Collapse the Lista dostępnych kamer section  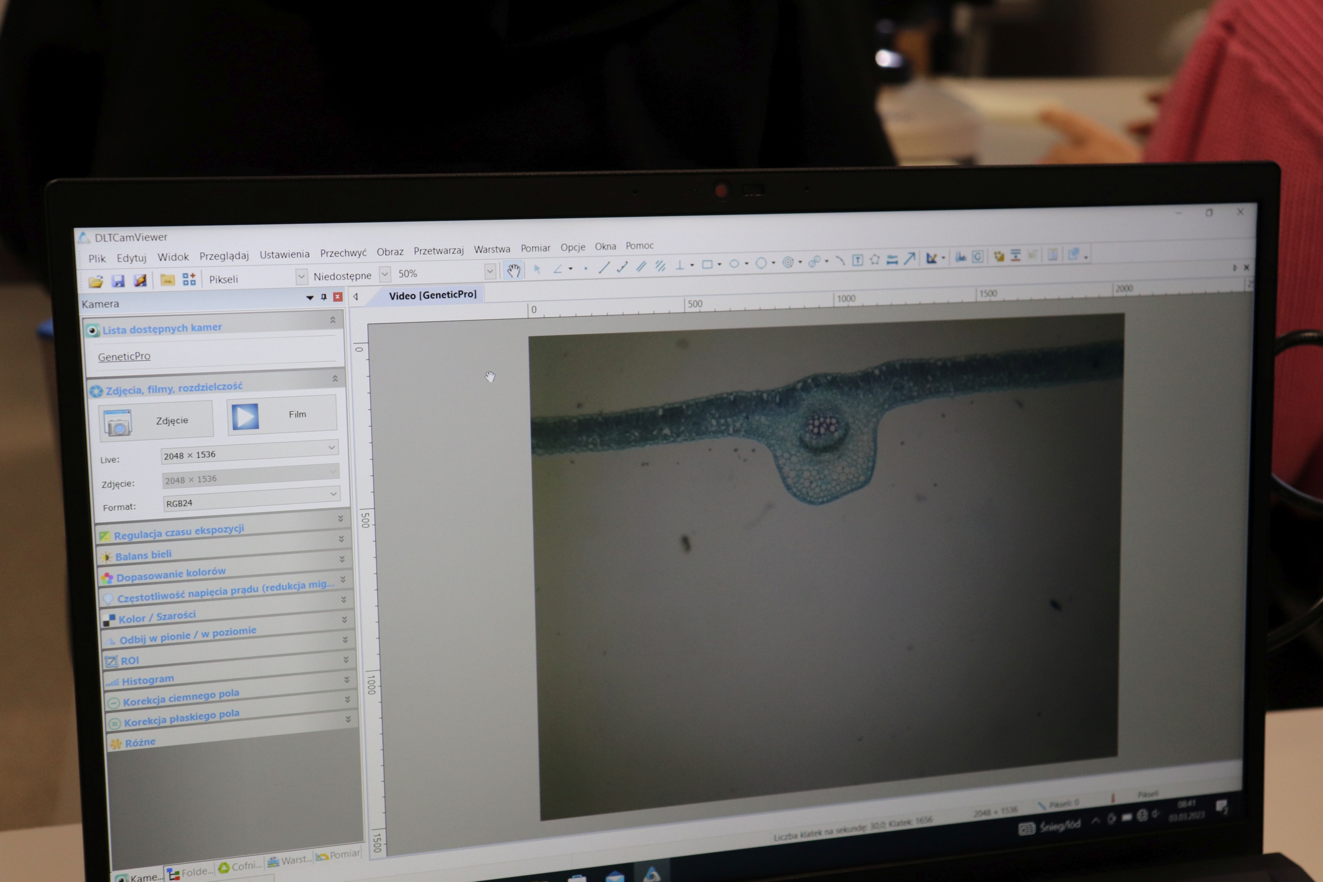(x=332, y=319)
